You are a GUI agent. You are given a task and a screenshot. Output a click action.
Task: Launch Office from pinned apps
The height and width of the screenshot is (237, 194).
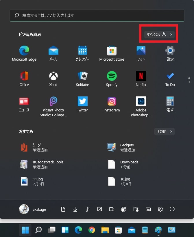[x=24, y=79]
